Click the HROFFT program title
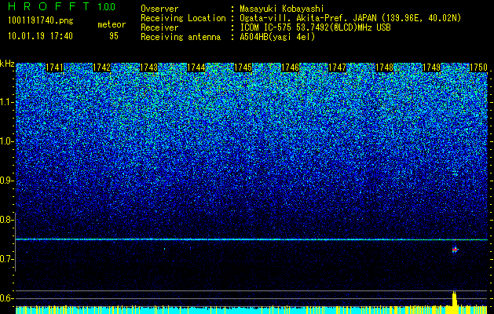Image resolution: width=494 pixels, height=314 pixels. pos(49,6)
